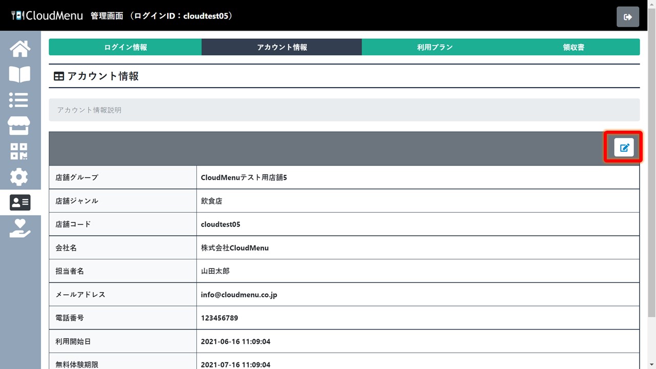Click the 利用開始日 label cell
This screenshot has height=369, width=656.
click(123, 341)
